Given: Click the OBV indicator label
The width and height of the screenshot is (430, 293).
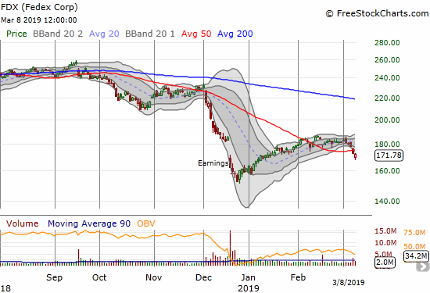Looking at the screenshot, I should click(x=146, y=223).
